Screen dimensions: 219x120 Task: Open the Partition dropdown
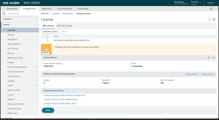coord(196,3)
